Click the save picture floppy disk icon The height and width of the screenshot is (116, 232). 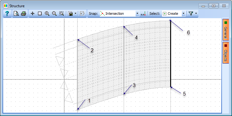coord(71,14)
